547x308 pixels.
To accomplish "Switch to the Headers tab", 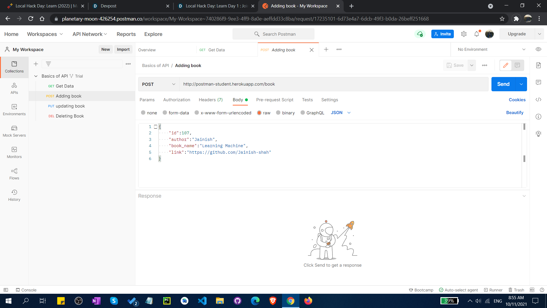I will coord(211,100).
